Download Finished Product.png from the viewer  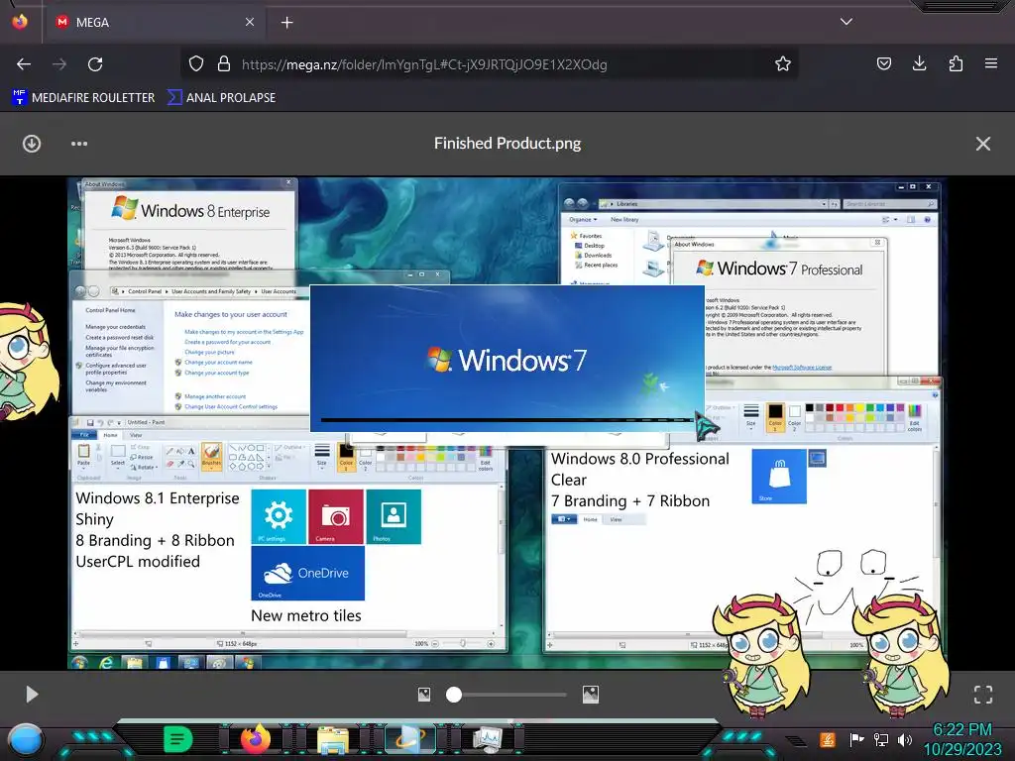(32, 144)
